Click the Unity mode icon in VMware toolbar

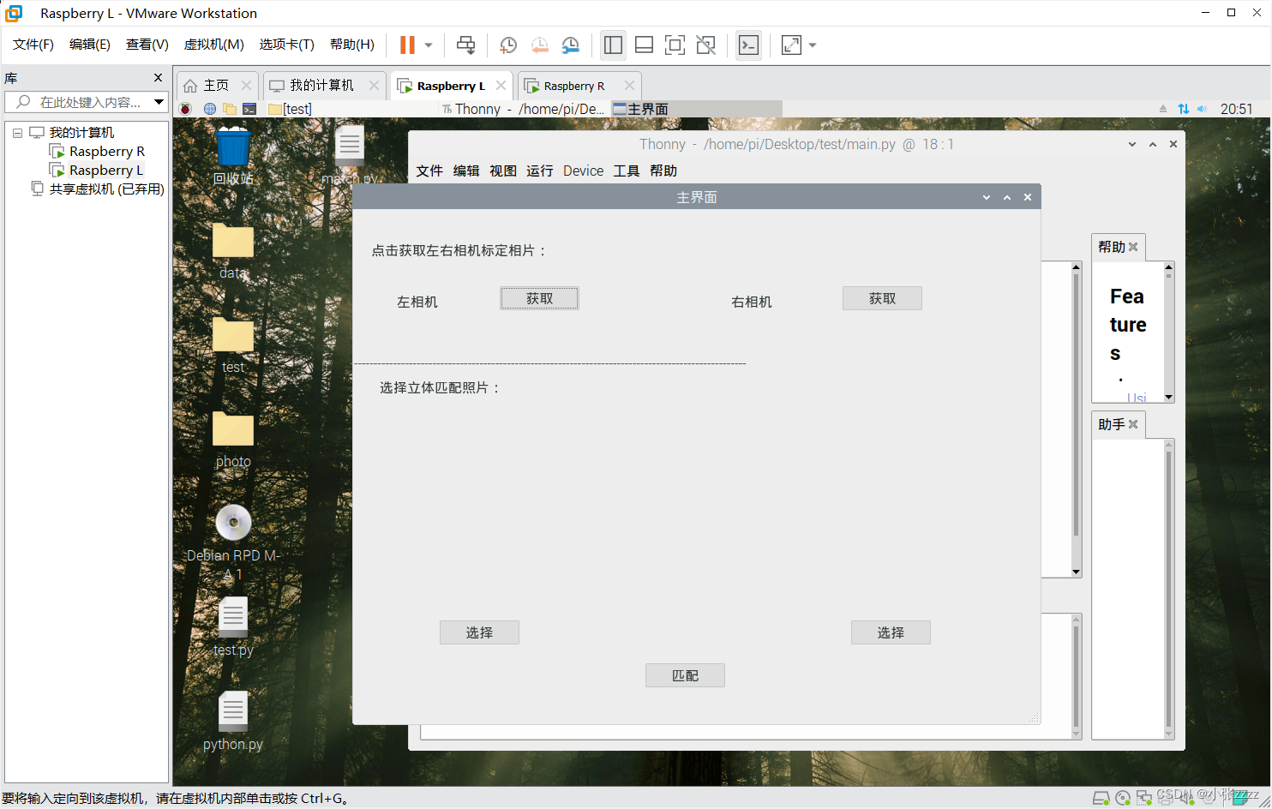[x=705, y=45]
